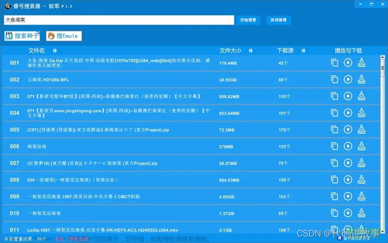The image size is (388, 243).
Task: Select row 010 title 一树梨花压海棠
Action: pos(44,213)
